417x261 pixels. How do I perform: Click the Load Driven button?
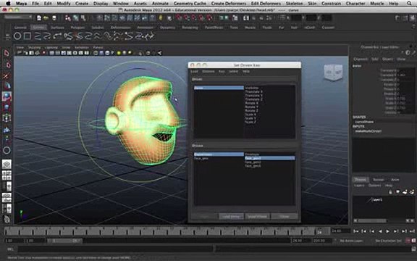click(x=258, y=217)
